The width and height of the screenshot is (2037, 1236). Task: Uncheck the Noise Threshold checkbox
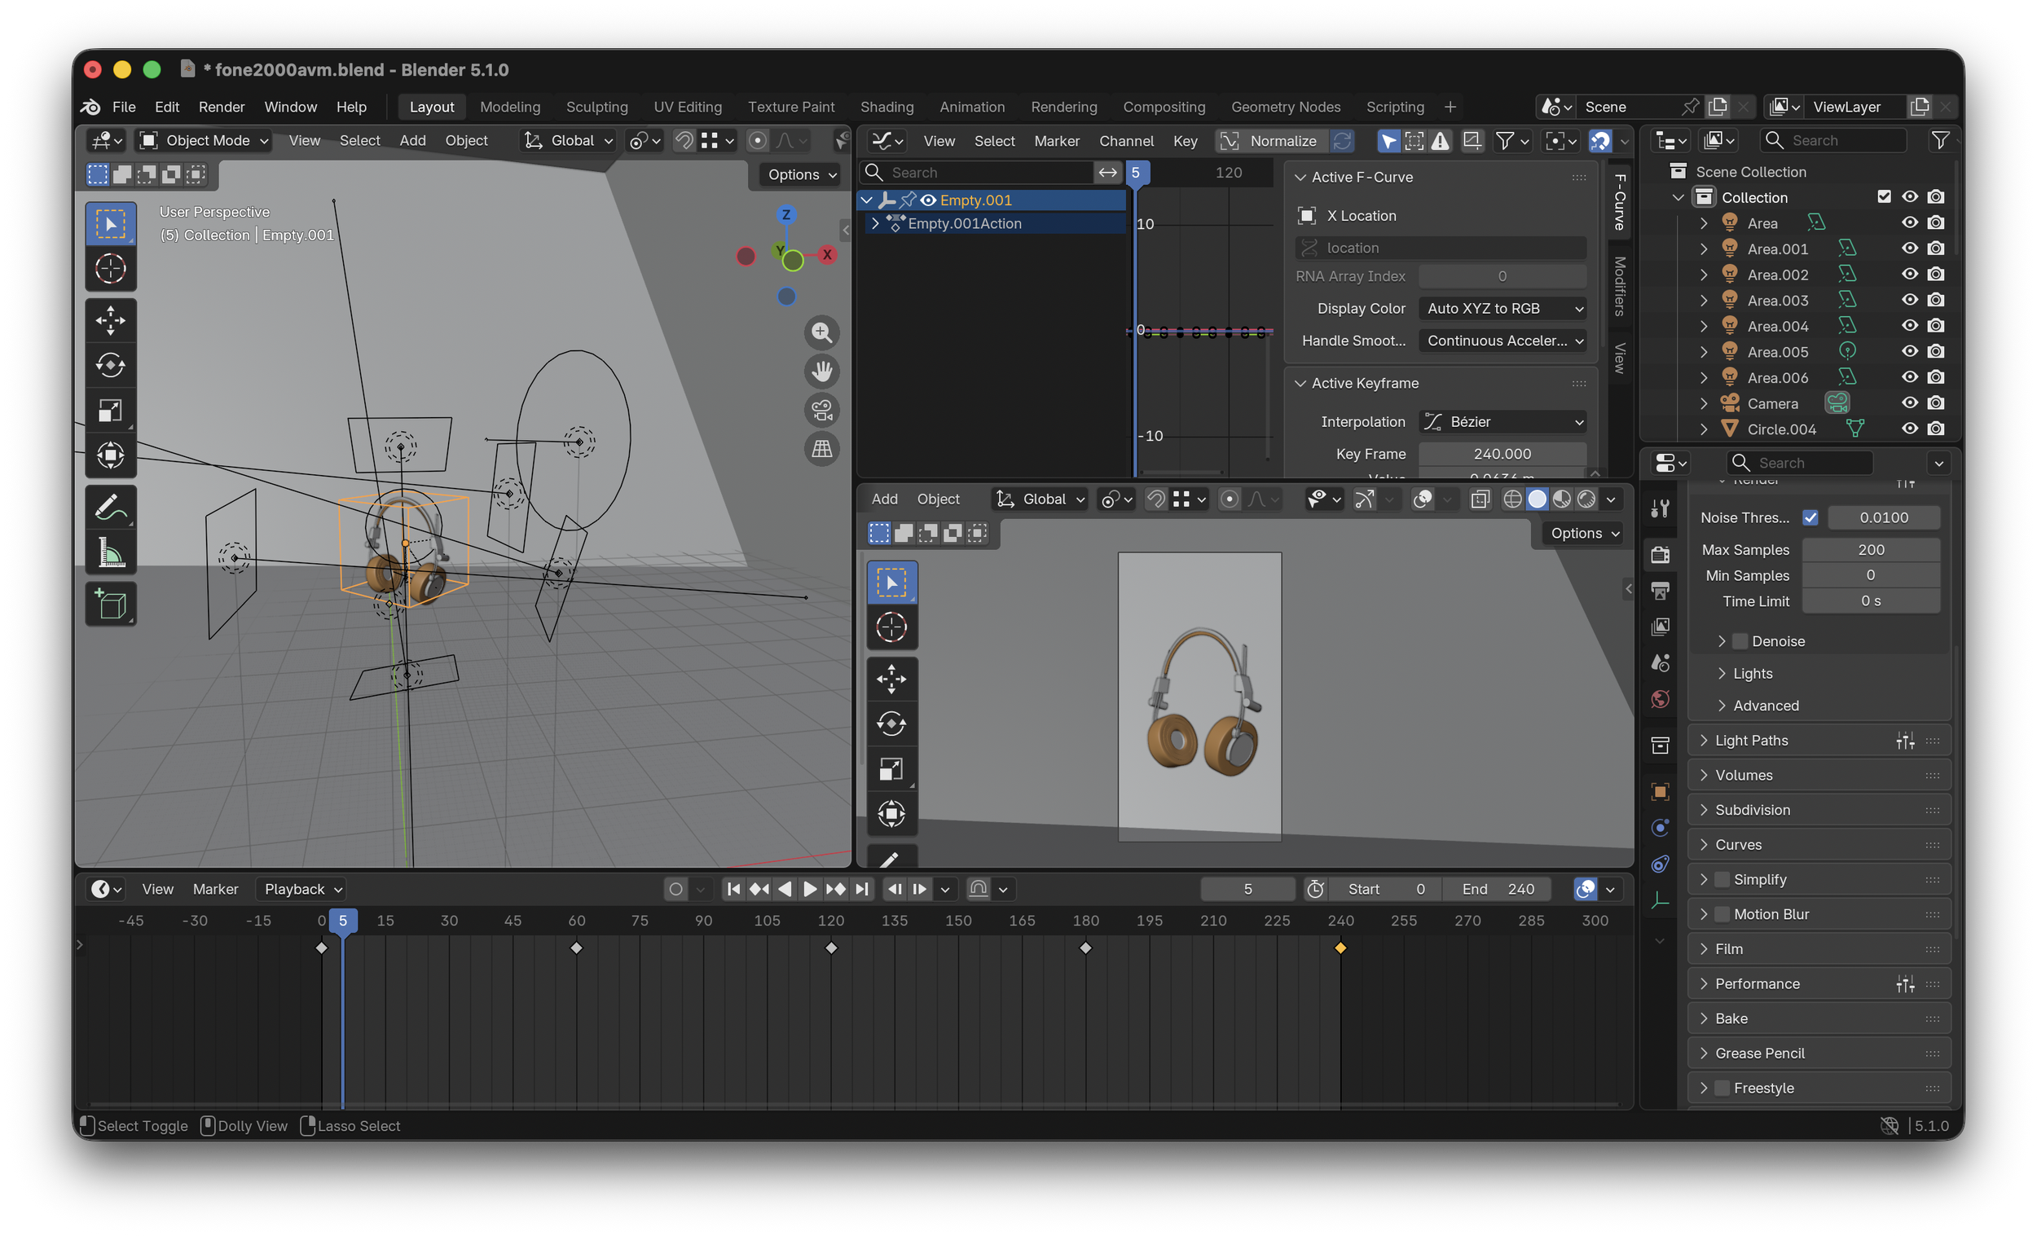coord(1810,517)
